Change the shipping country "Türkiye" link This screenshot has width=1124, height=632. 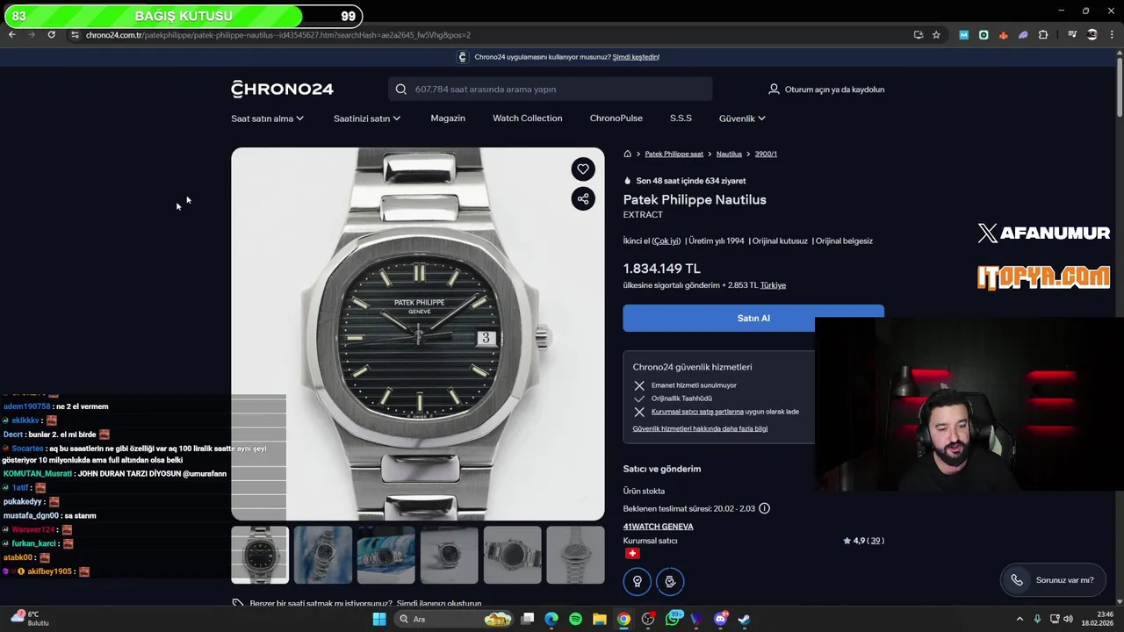click(x=773, y=285)
